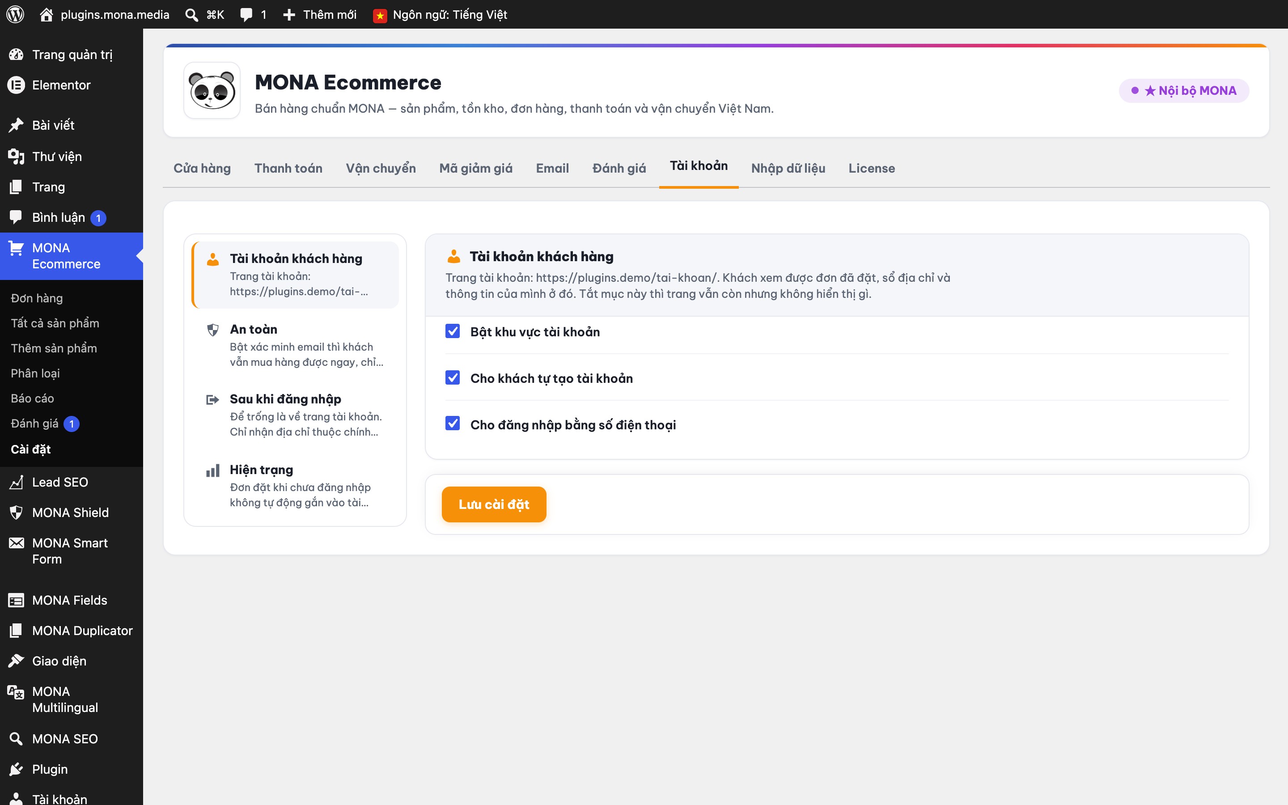Click the bar chart icon beside Hiện trạng
The image size is (1288, 805).
(x=212, y=470)
